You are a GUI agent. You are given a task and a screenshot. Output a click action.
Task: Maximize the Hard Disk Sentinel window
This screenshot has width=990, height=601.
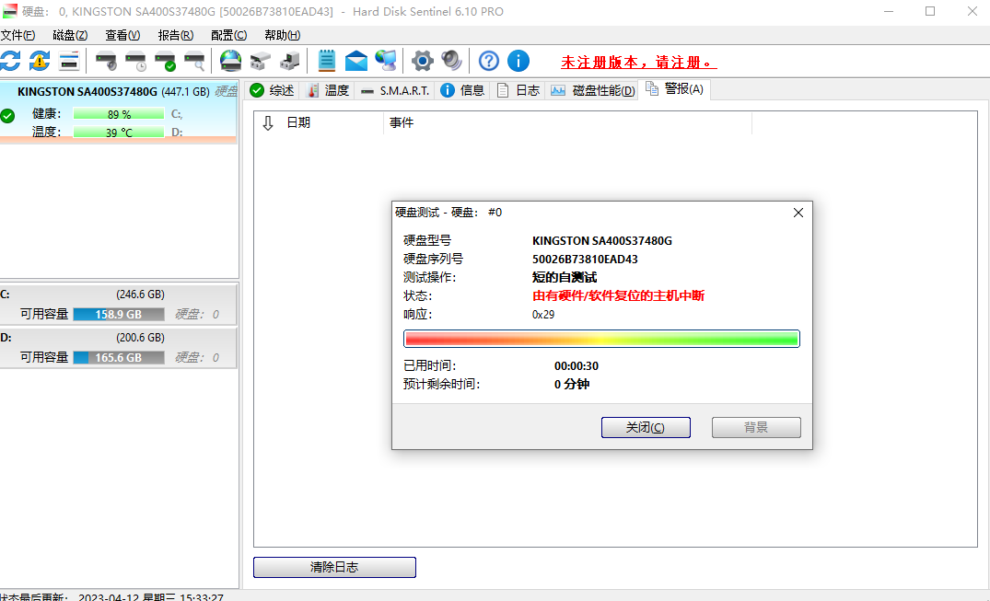click(x=930, y=11)
